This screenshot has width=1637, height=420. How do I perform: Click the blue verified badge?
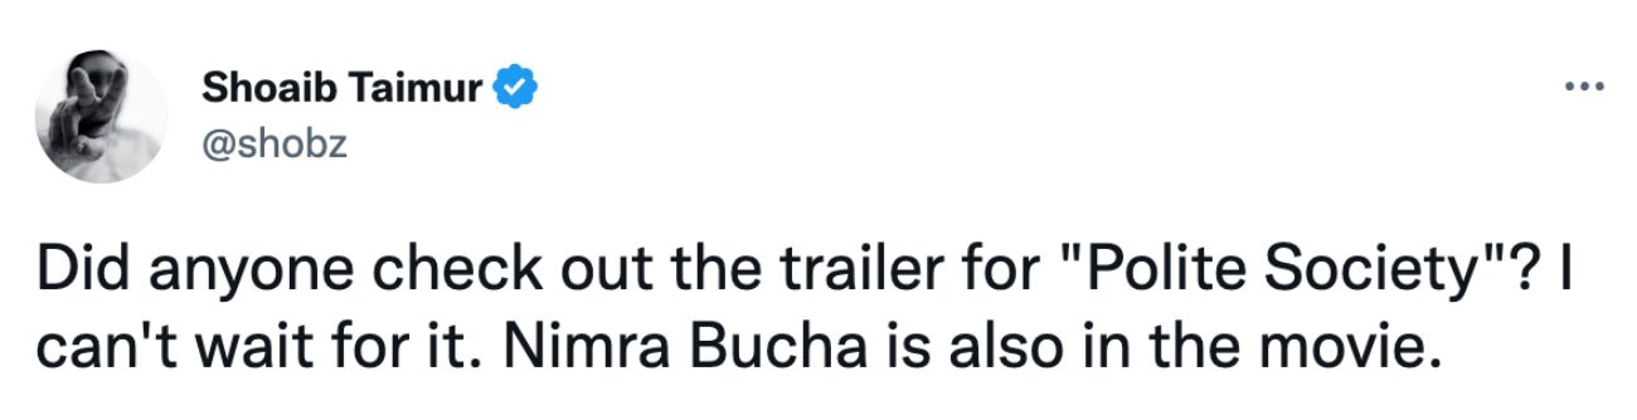click(515, 87)
